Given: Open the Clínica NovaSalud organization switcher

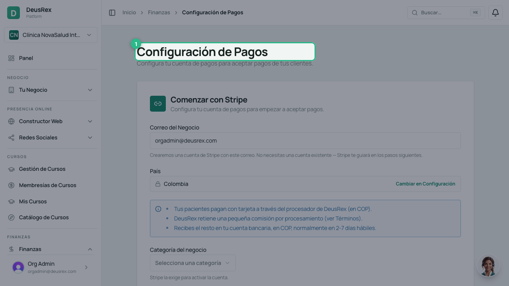Looking at the screenshot, I should 51,35.
